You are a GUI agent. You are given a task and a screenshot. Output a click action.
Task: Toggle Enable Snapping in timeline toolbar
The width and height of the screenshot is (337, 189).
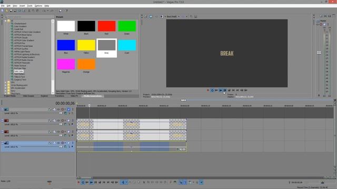coord(181,182)
